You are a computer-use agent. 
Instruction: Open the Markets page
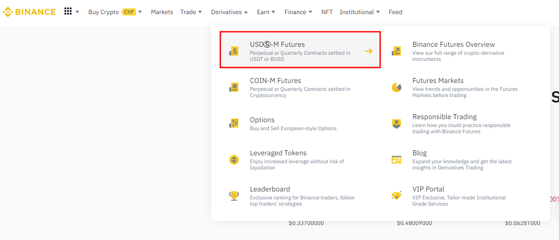162,12
